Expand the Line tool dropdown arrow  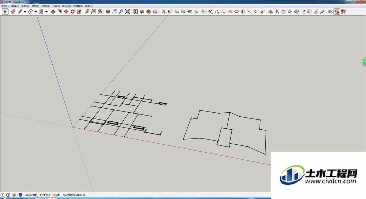tap(25, 11)
